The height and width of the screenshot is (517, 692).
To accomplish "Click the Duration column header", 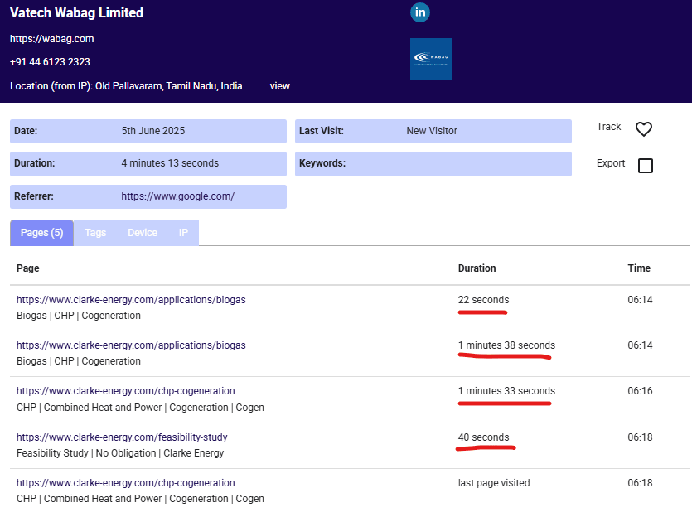I will (477, 268).
